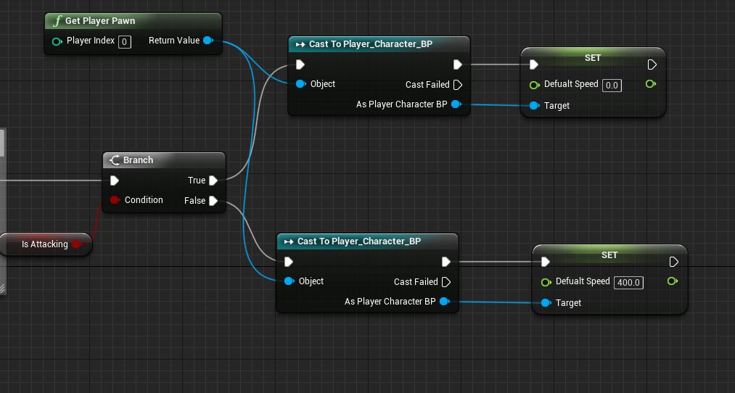Click the Is Attacking variable output pin
This screenshot has height=393, width=735.
(x=77, y=244)
